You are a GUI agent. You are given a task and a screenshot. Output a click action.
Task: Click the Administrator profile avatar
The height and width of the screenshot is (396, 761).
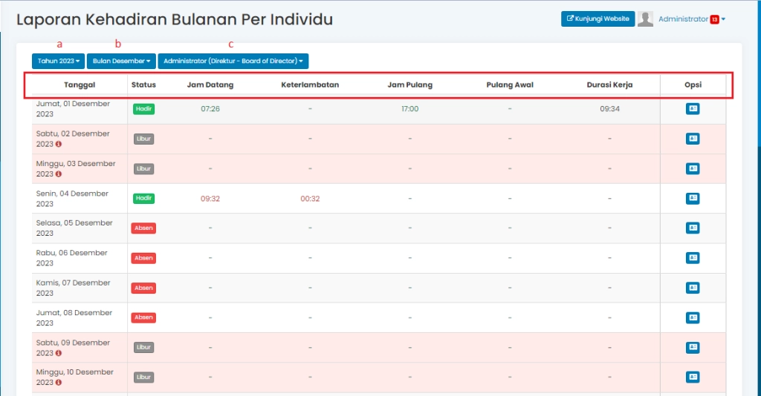[x=645, y=19]
